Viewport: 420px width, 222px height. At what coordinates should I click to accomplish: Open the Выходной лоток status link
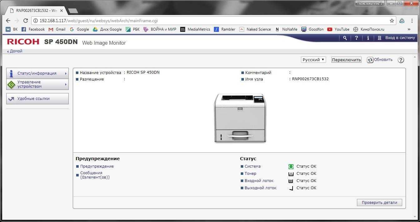[260, 188]
